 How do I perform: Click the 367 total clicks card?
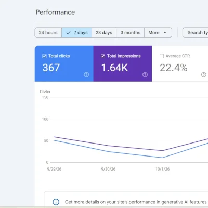pos(64,63)
